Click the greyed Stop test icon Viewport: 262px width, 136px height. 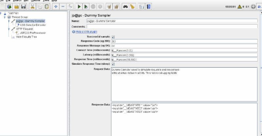pyautogui.click(x=93, y=7)
